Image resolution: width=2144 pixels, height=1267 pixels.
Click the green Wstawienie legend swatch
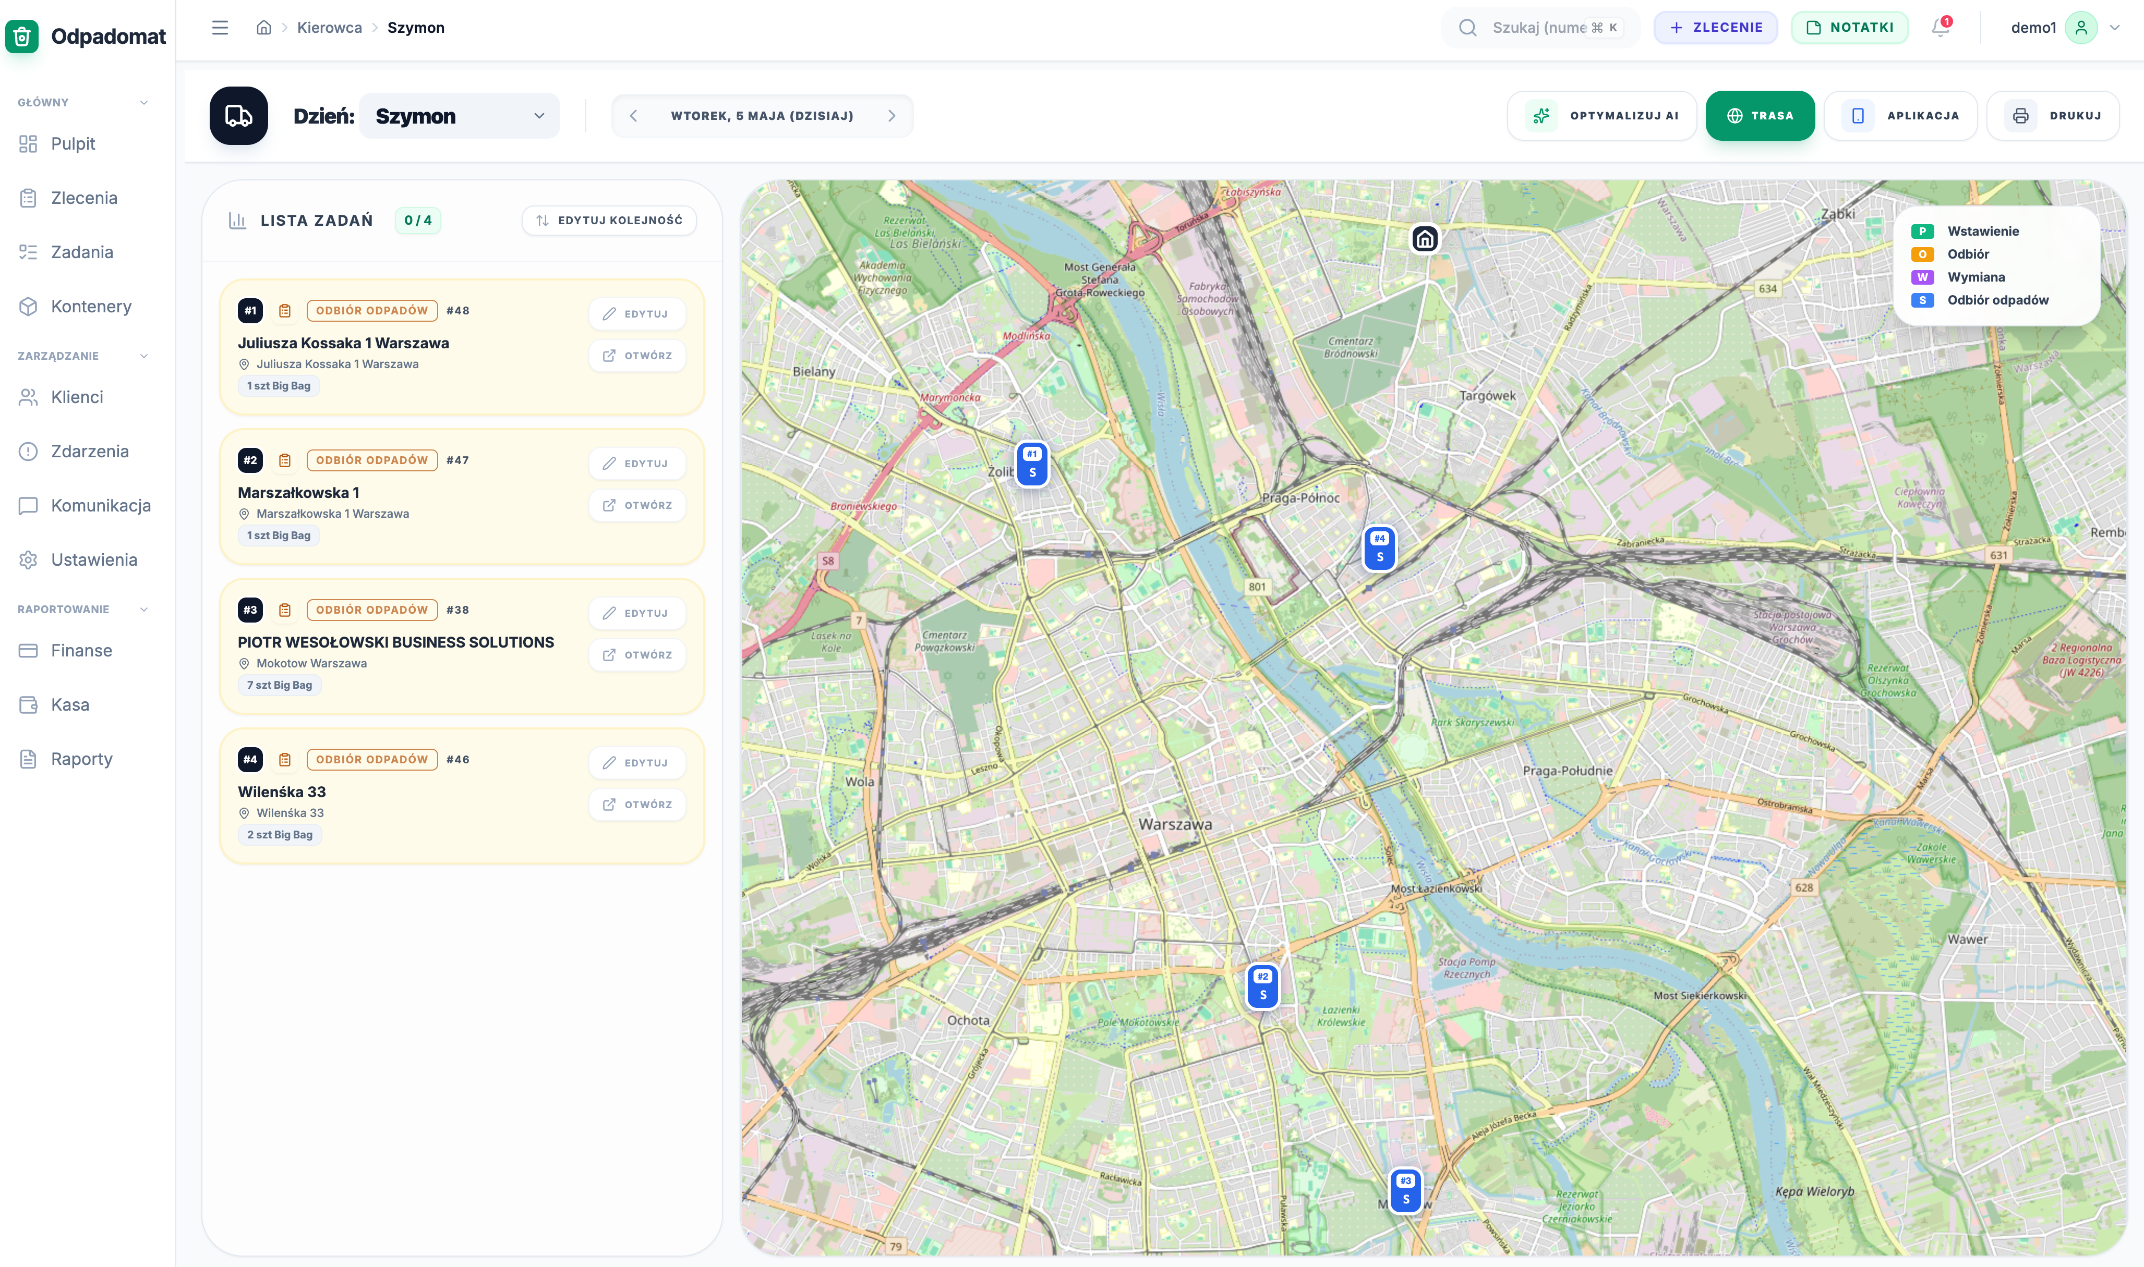pos(1922,232)
